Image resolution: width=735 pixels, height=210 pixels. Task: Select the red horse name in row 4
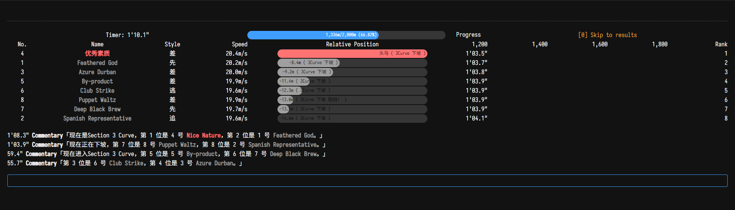97,54
